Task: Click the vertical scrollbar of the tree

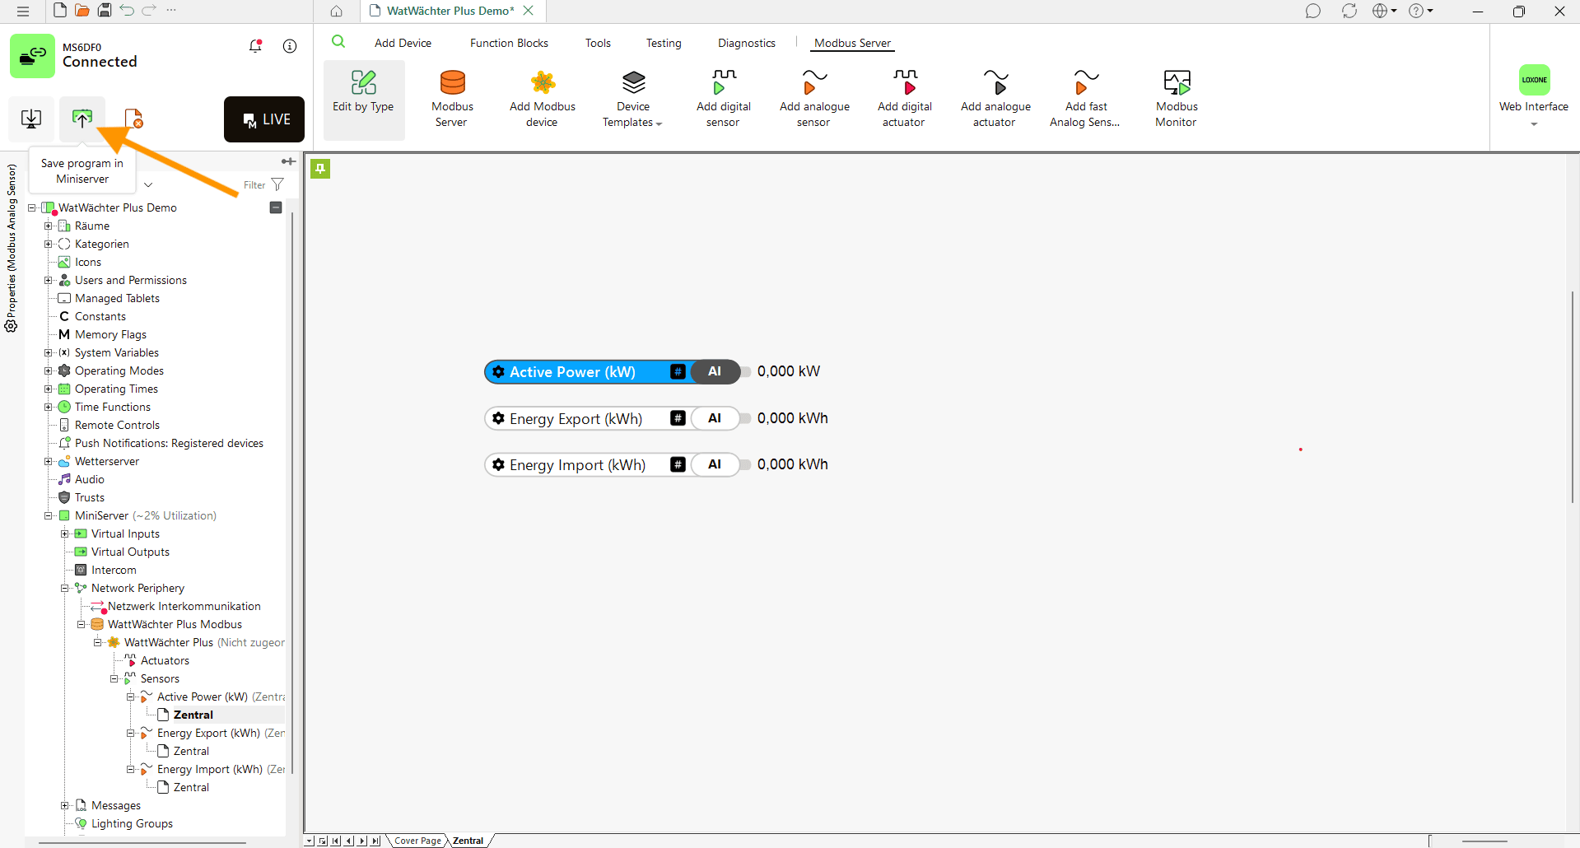Action: [292, 492]
